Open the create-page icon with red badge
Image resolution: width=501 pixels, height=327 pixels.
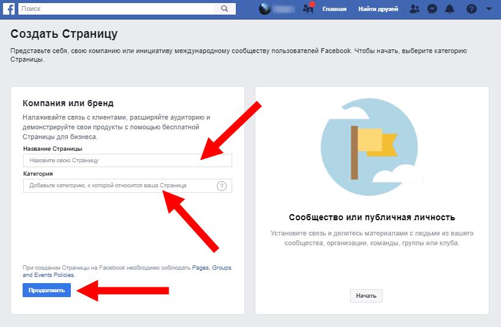click(309, 9)
